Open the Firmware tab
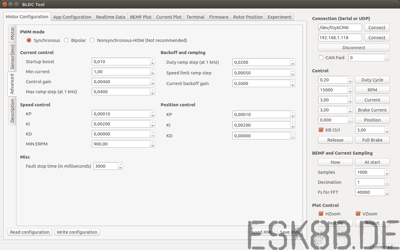 tap(218, 17)
